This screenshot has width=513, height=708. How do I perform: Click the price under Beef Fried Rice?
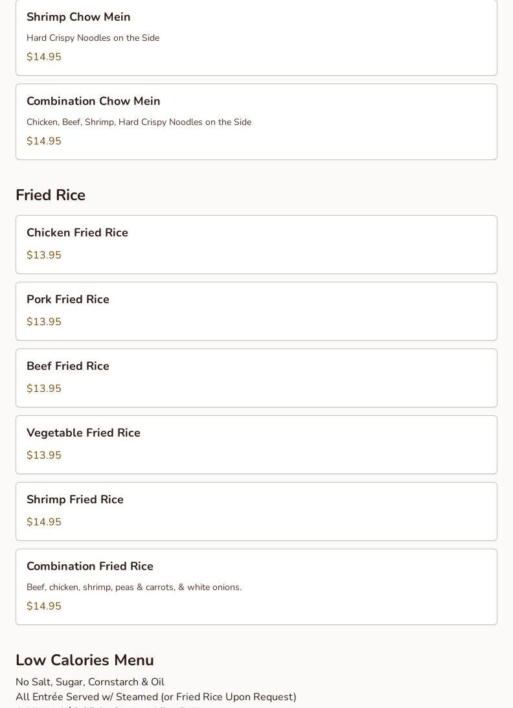click(x=44, y=389)
